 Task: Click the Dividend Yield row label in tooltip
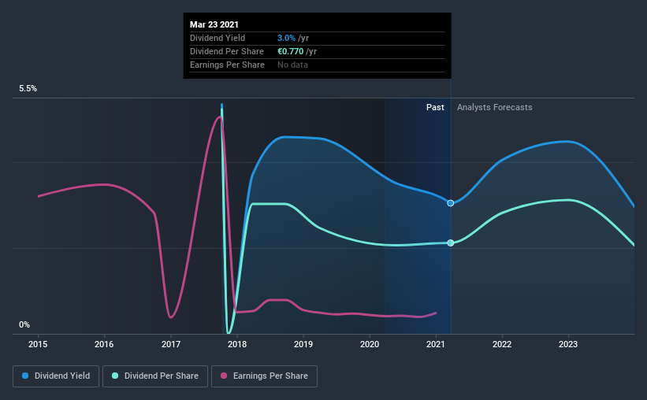click(x=218, y=38)
